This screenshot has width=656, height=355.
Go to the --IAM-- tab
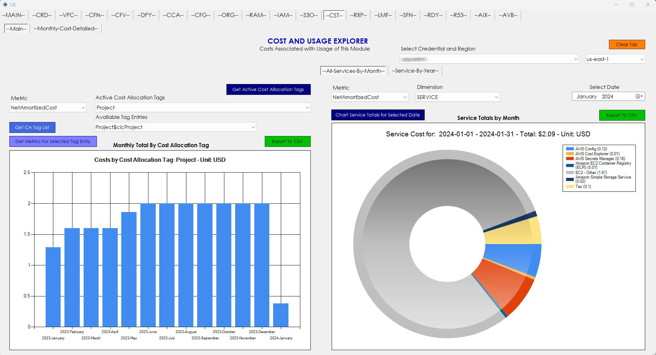click(283, 15)
